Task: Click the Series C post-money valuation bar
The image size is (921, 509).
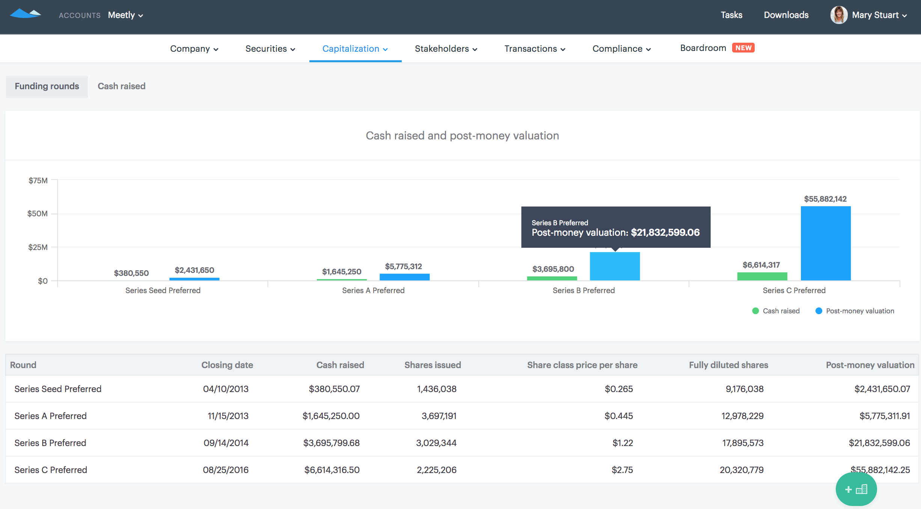Action: pos(825,244)
